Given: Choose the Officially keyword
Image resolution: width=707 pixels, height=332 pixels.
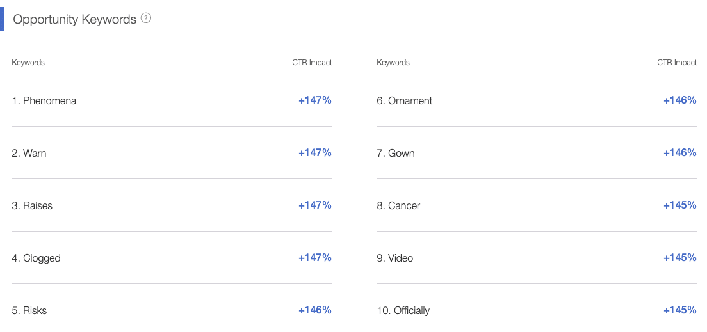Looking at the screenshot, I should (403, 310).
